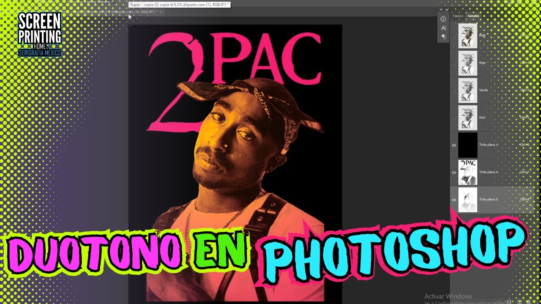Image resolution: width=541 pixels, height=304 pixels.
Task: Show the Verde channel
Action: 454,90
